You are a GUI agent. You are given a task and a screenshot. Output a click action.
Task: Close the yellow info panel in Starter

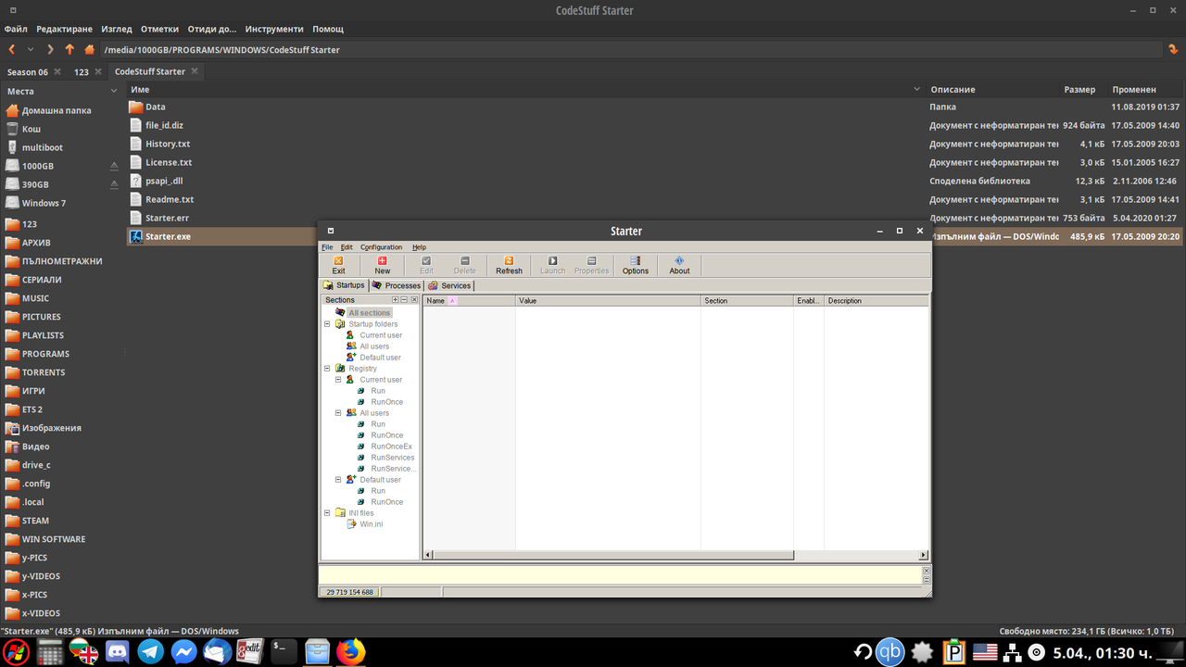(927, 570)
